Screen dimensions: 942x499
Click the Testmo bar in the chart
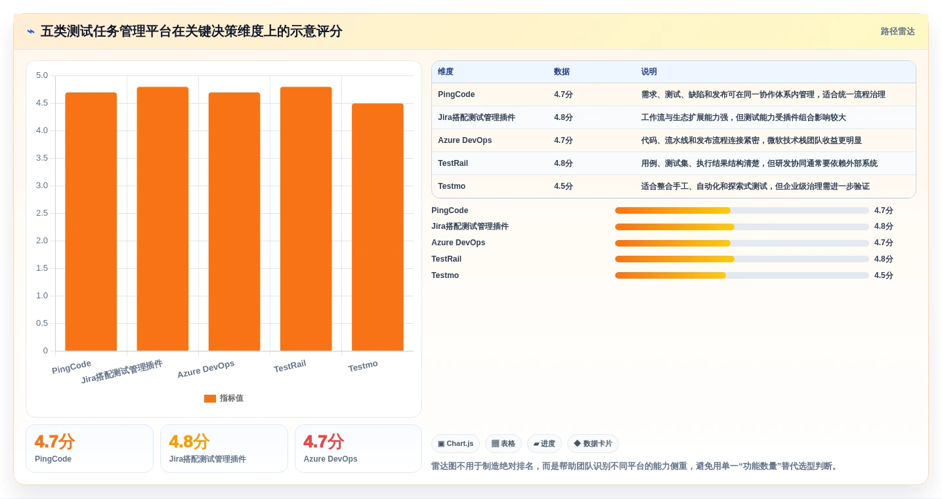pos(377,227)
